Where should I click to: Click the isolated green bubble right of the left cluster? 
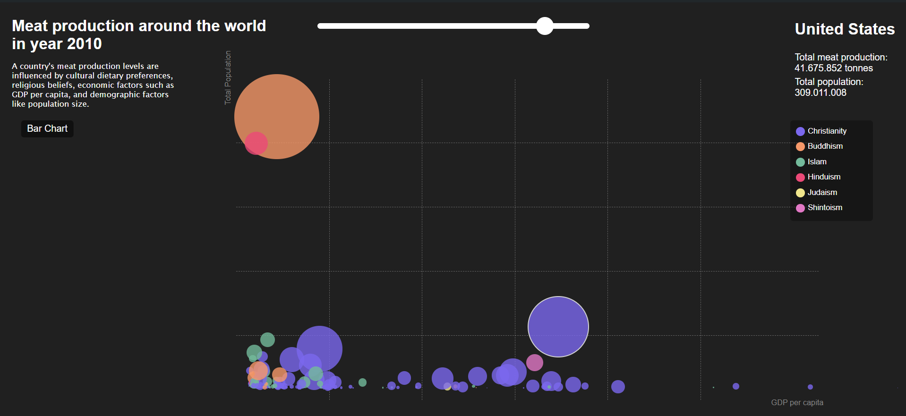click(362, 382)
